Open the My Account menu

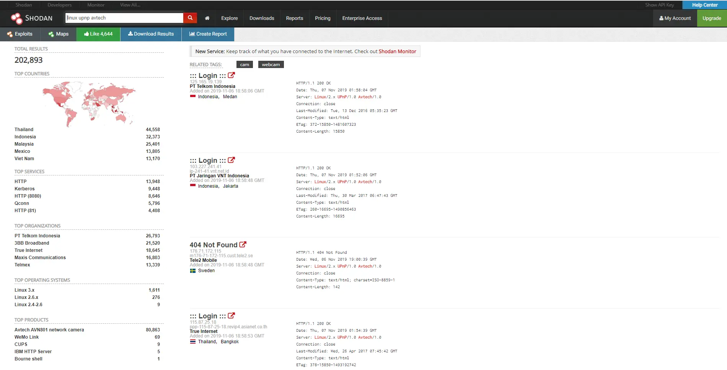coord(675,18)
